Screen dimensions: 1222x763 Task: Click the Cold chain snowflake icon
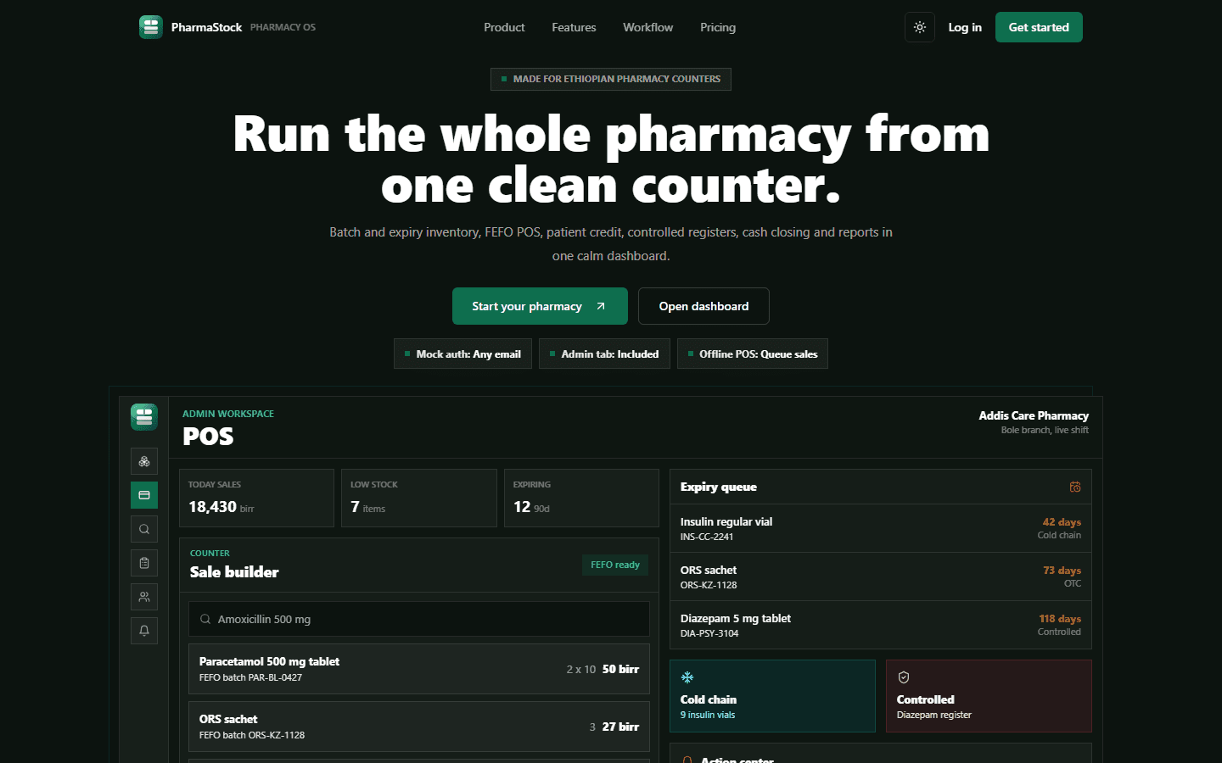pos(687,677)
